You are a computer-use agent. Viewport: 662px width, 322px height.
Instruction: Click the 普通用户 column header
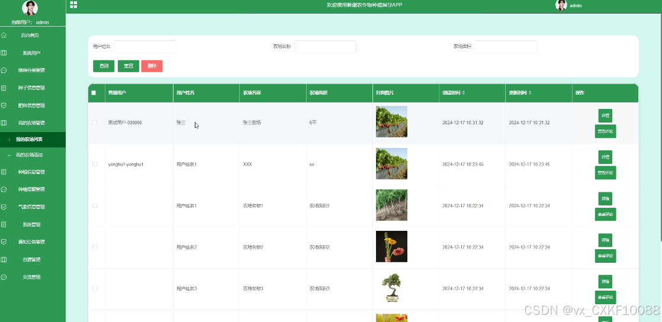click(x=117, y=93)
